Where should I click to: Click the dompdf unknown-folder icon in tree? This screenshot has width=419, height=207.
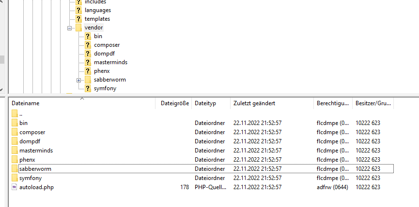(x=88, y=54)
